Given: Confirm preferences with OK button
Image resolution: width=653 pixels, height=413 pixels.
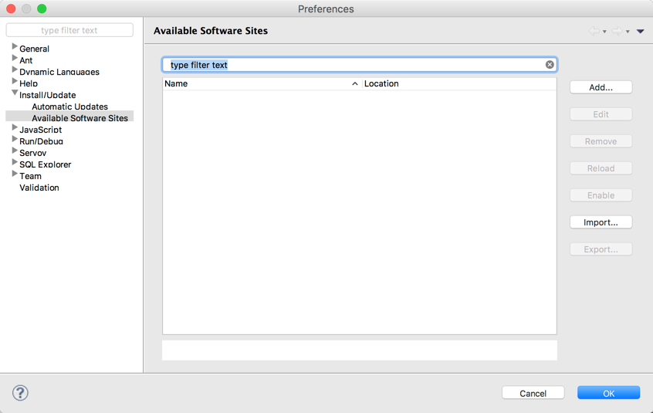Looking at the screenshot, I should [608, 393].
